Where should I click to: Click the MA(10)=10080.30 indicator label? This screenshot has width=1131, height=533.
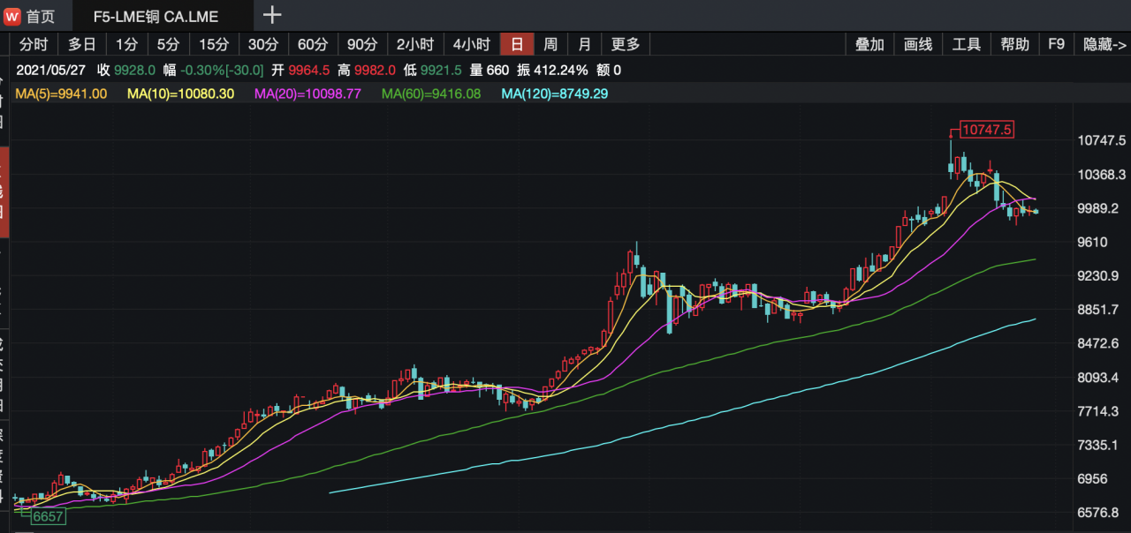tap(181, 94)
